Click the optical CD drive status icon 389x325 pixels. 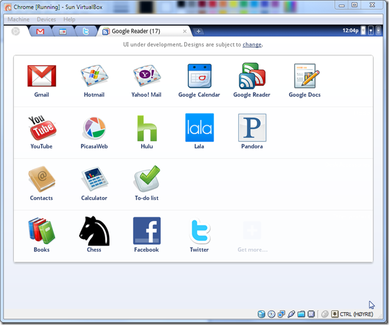point(272,314)
